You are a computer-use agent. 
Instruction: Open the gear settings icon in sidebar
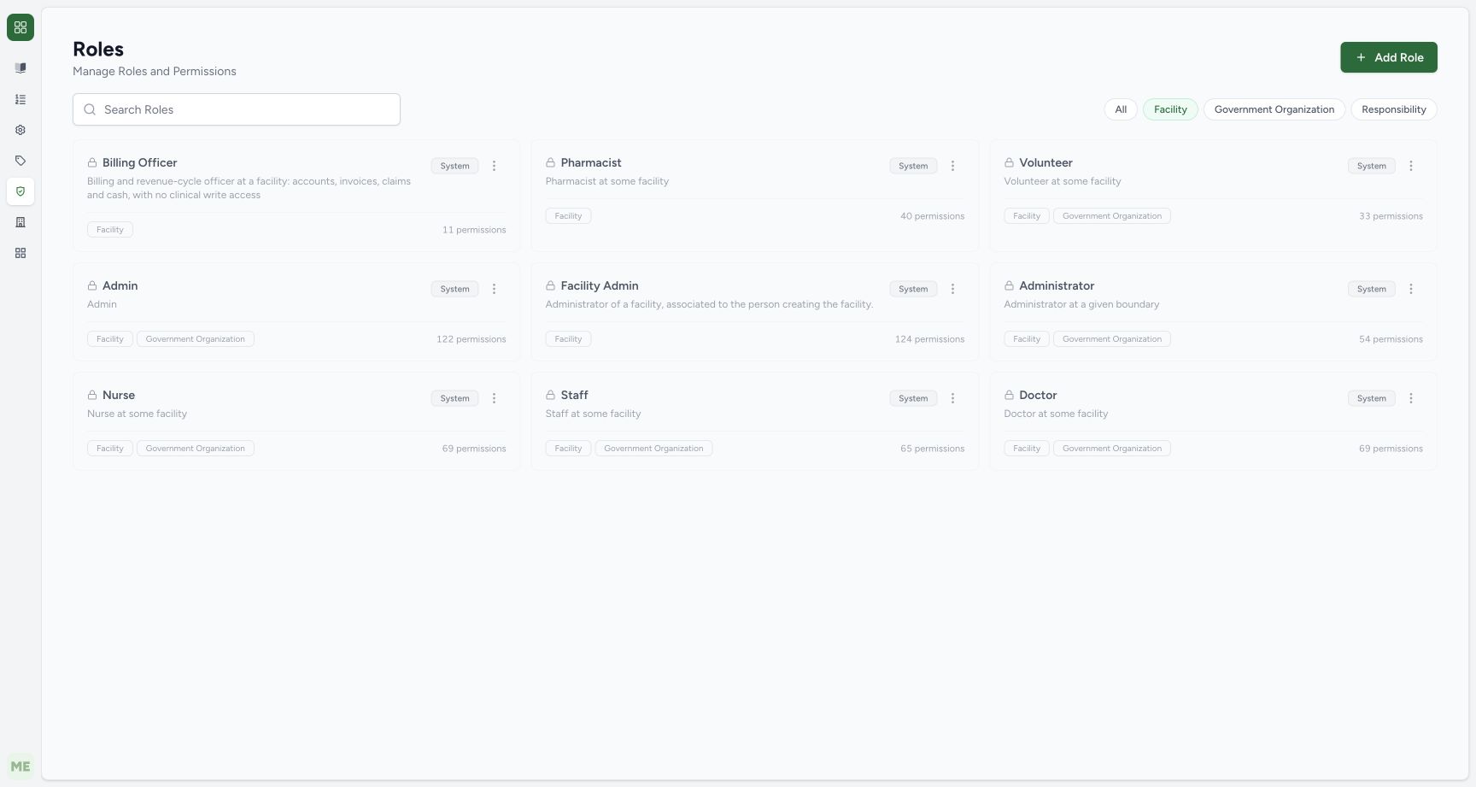click(20, 130)
